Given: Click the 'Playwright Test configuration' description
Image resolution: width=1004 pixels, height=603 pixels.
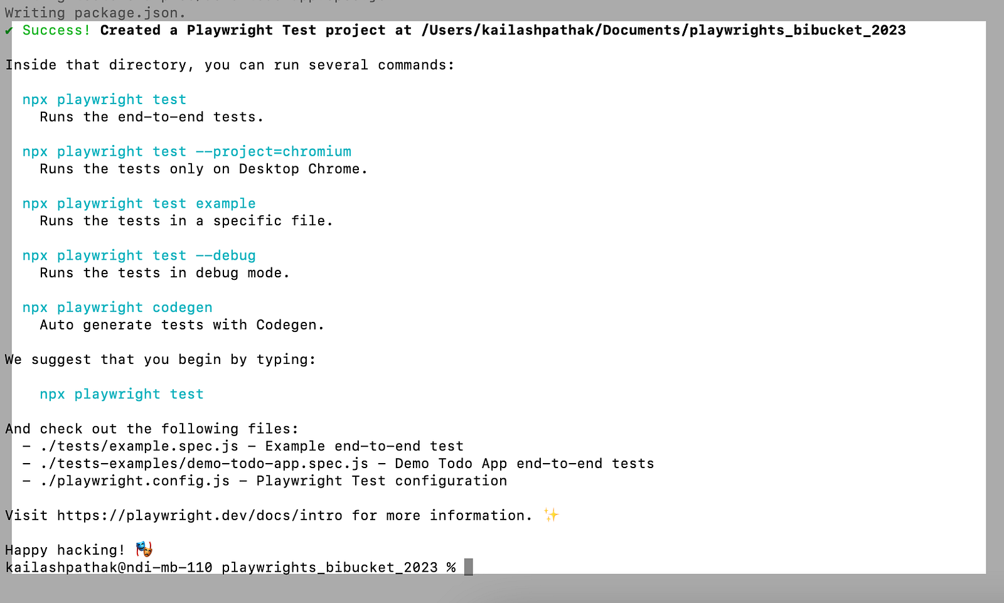Looking at the screenshot, I should click(382, 481).
